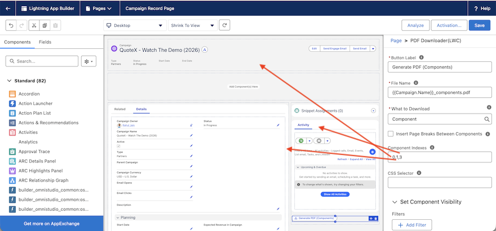Click delete icon on Generate PDF component
The image size is (496, 231).
tap(375, 219)
